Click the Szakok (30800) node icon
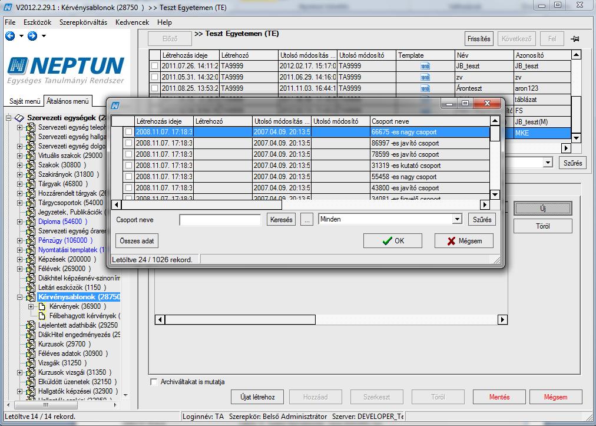This screenshot has height=426, width=596. pyautogui.click(x=31, y=165)
